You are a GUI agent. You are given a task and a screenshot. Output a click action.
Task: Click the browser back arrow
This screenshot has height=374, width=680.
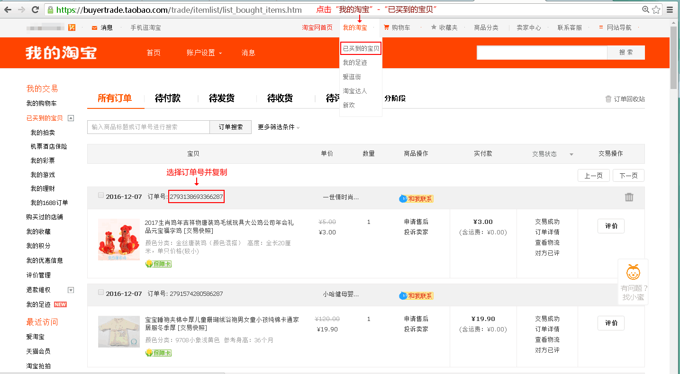tap(8, 9)
